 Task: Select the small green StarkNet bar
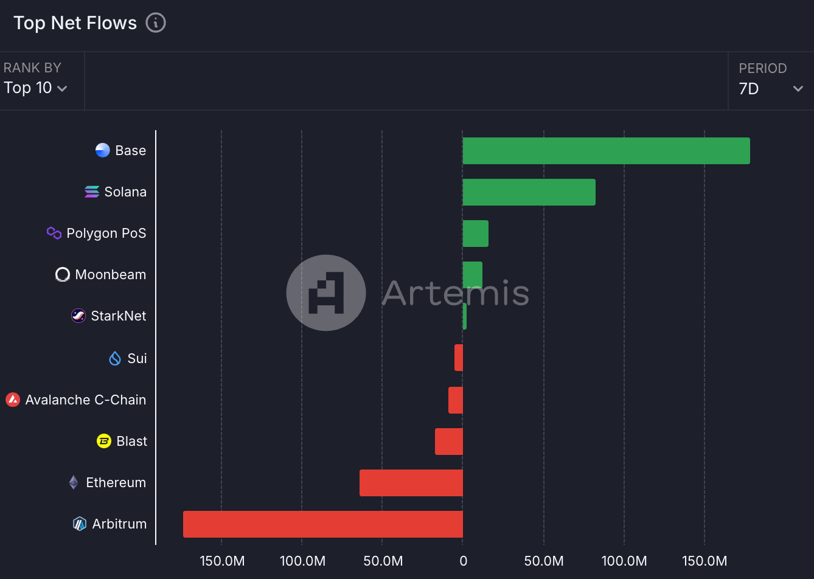(465, 316)
